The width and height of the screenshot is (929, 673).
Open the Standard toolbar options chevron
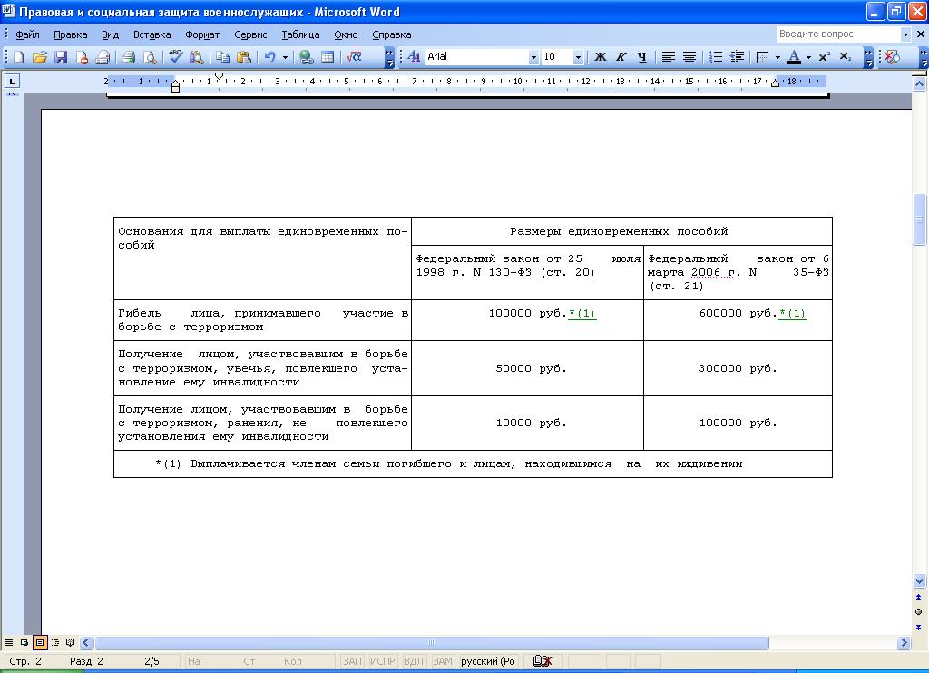pos(389,57)
